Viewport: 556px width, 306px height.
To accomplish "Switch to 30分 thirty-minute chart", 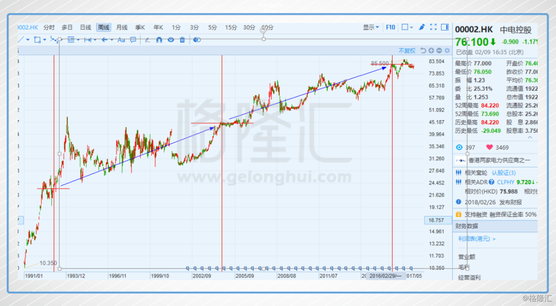I will pyautogui.click(x=249, y=27).
